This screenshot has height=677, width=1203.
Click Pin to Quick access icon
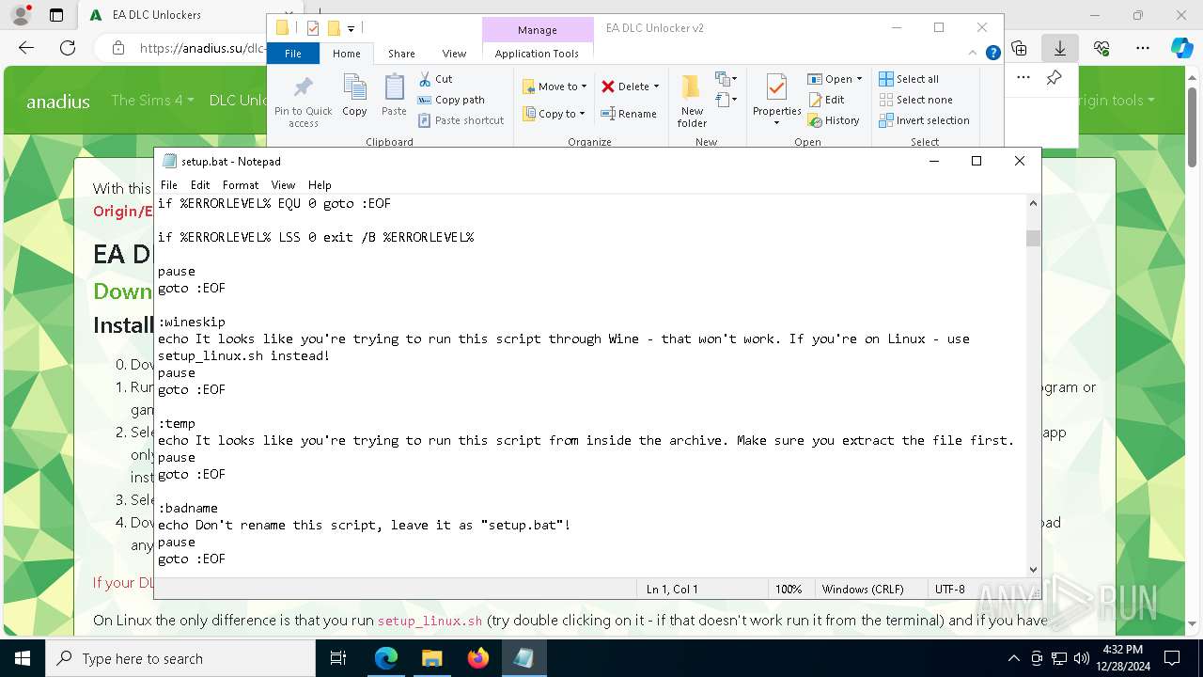click(303, 101)
